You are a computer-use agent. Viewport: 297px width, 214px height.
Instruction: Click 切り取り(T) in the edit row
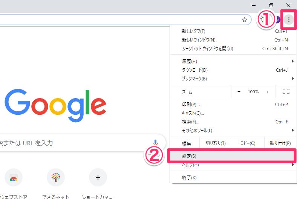[216, 143]
